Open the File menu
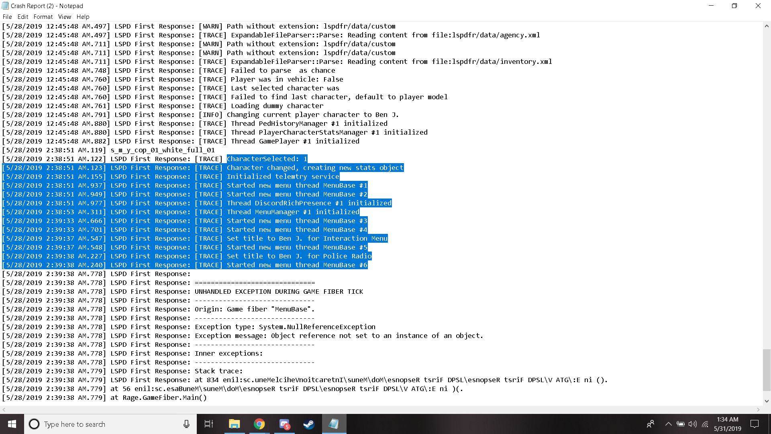This screenshot has width=771, height=434. (7, 17)
